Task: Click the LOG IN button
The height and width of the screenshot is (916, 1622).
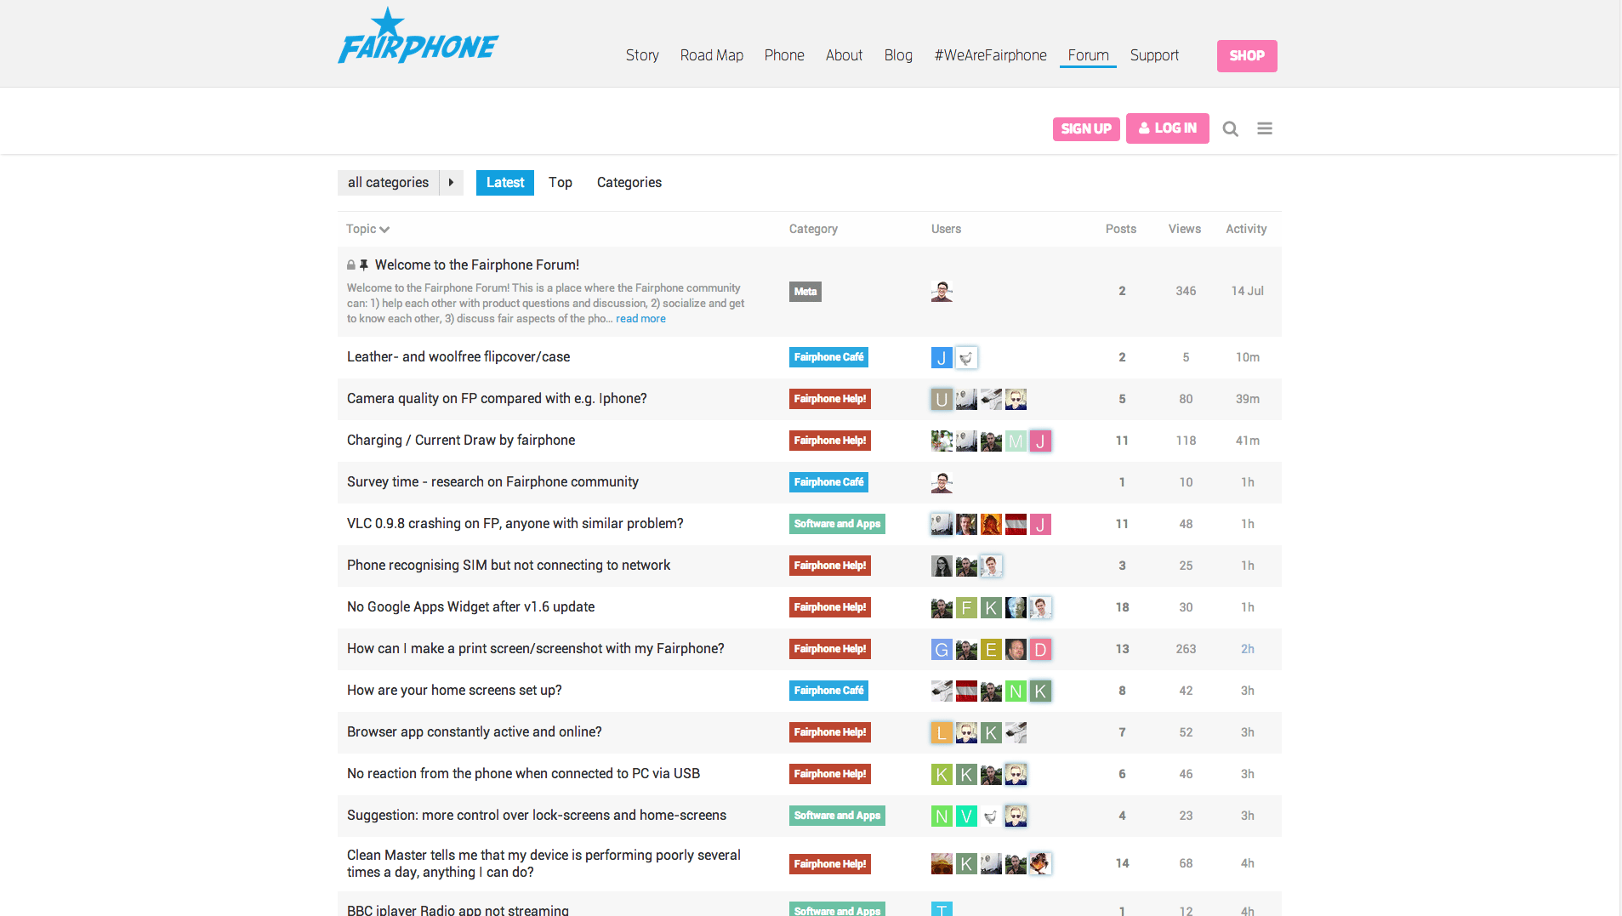Action: pos(1168,128)
